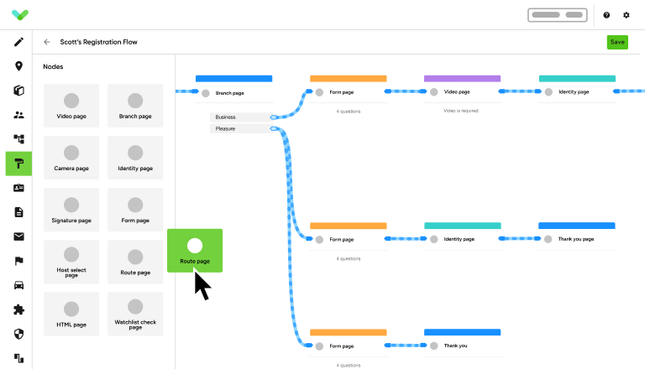Select the Signature page node tile
This screenshot has height=369, width=645.
(71, 210)
